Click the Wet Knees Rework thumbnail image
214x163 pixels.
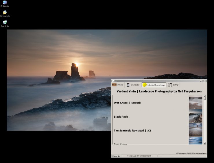coord(195,102)
